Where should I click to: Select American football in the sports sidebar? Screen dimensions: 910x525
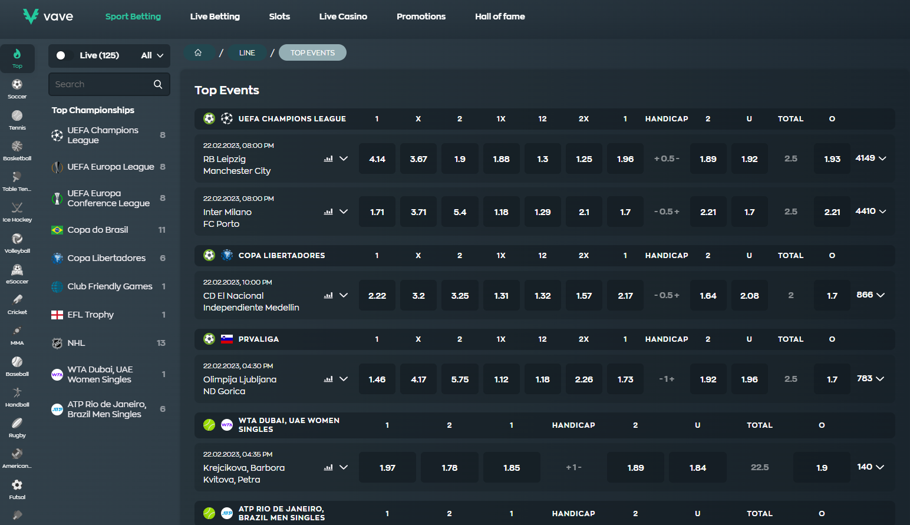[x=17, y=458]
